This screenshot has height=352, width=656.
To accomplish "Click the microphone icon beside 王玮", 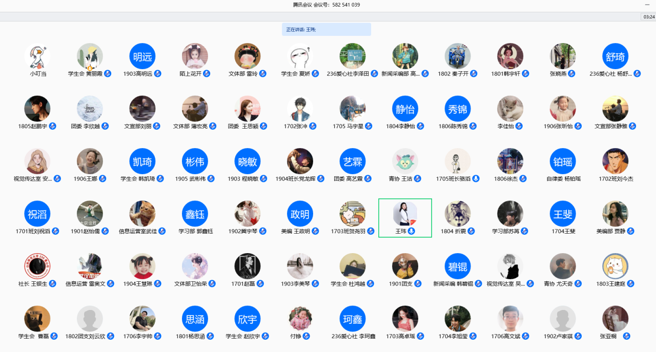I will (412, 231).
